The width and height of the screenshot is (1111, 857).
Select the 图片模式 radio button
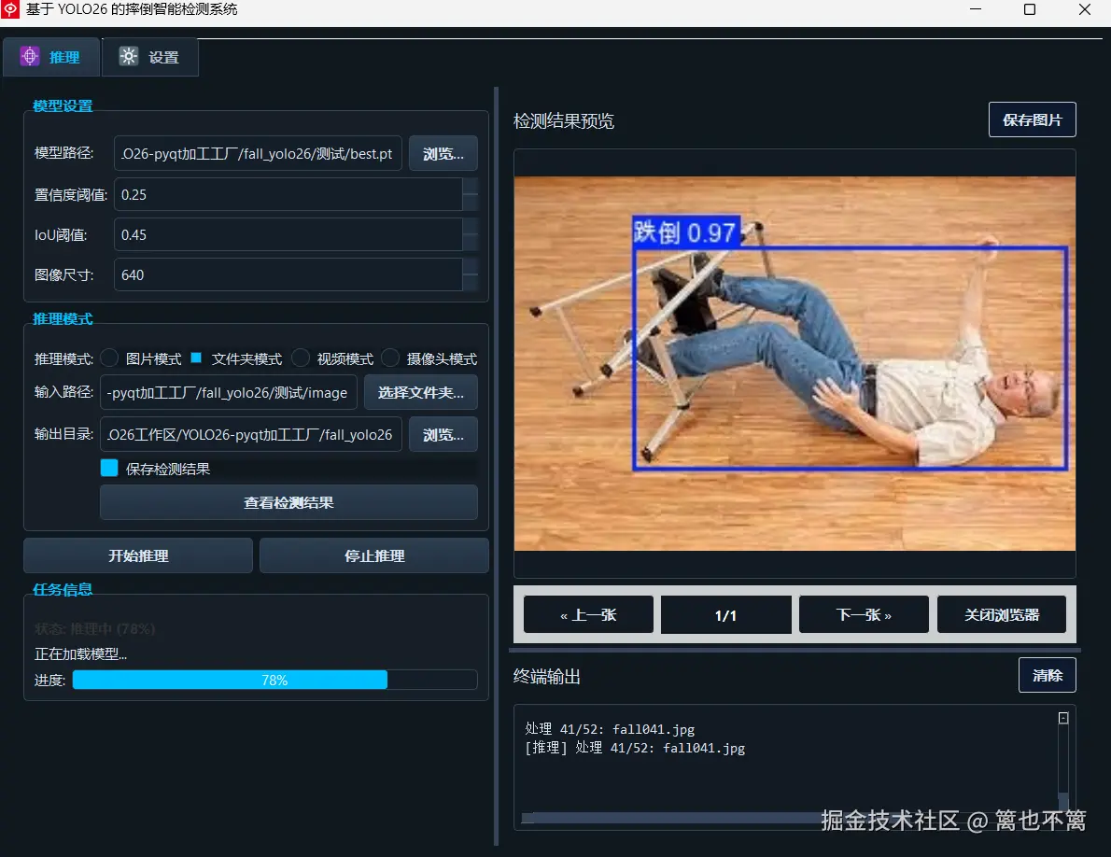(108, 358)
